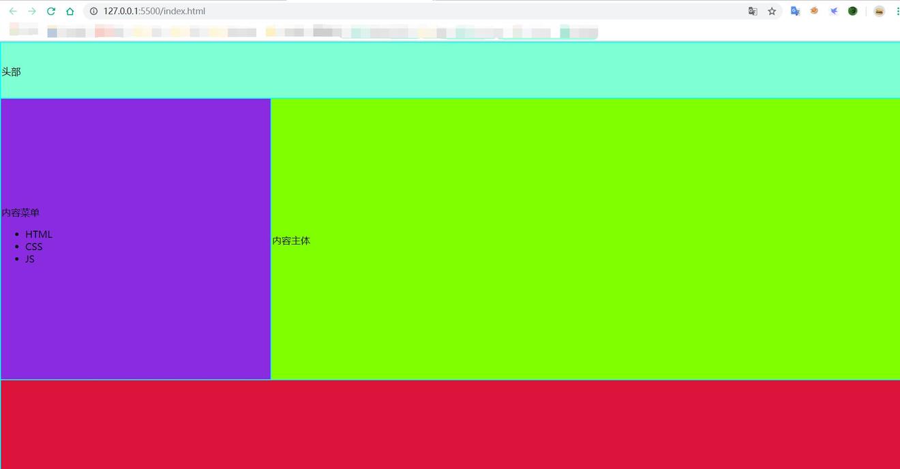
Task: Open the blue bird extension icon
Action: [833, 11]
